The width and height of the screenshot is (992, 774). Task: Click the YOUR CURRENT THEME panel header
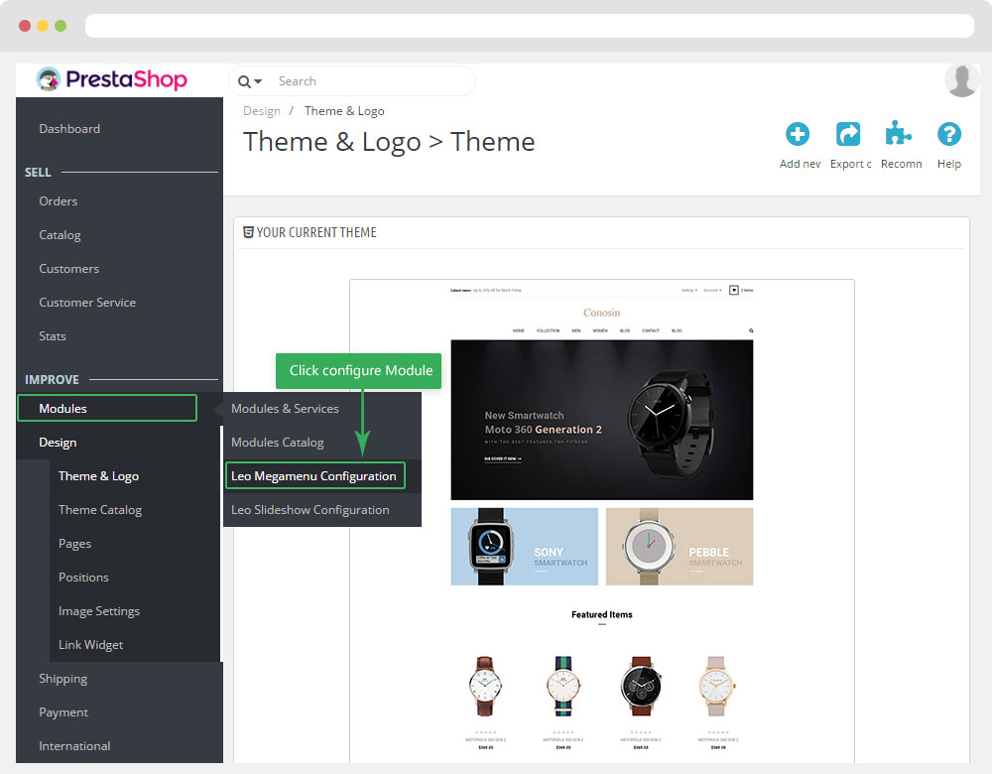(x=310, y=232)
